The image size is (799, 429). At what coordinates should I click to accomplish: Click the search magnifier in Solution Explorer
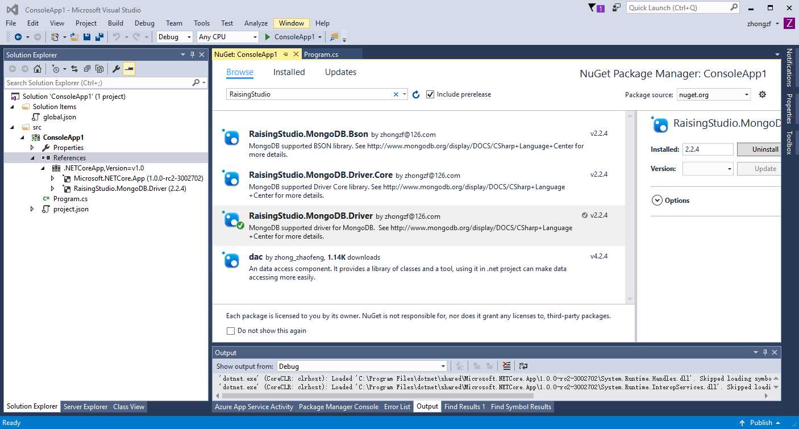[196, 83]
